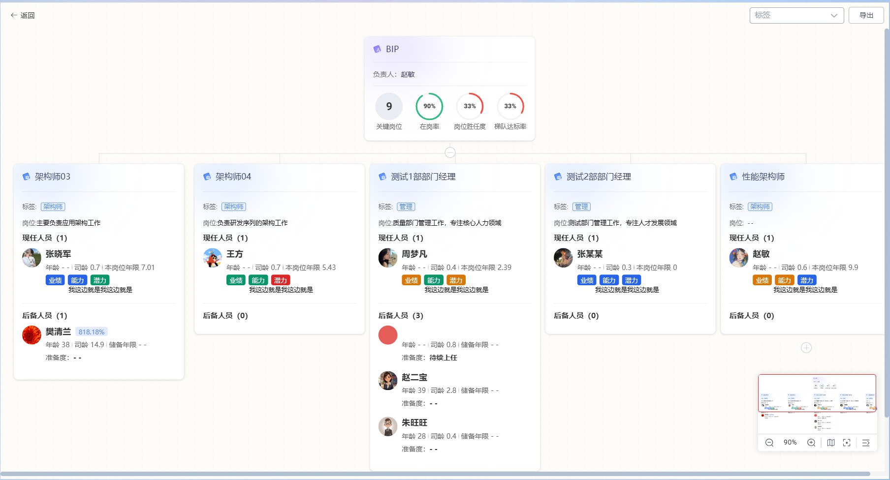
Task: Click the 导出 export button
Action: click(866, 15)
